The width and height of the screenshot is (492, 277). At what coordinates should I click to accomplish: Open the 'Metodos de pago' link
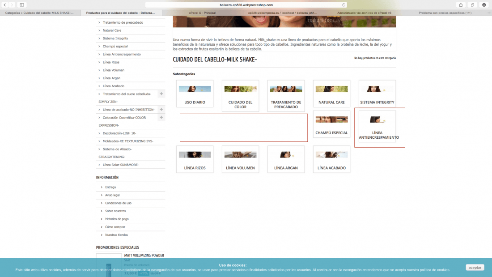117,219
